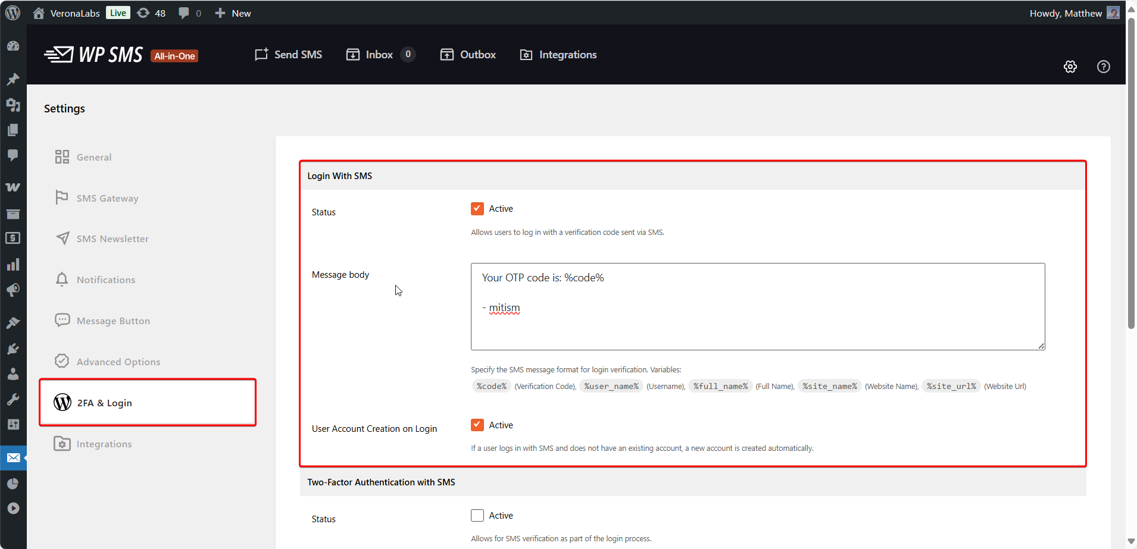Open the settings gear icon in header

pyautogui.click(x=1070, y=67)
